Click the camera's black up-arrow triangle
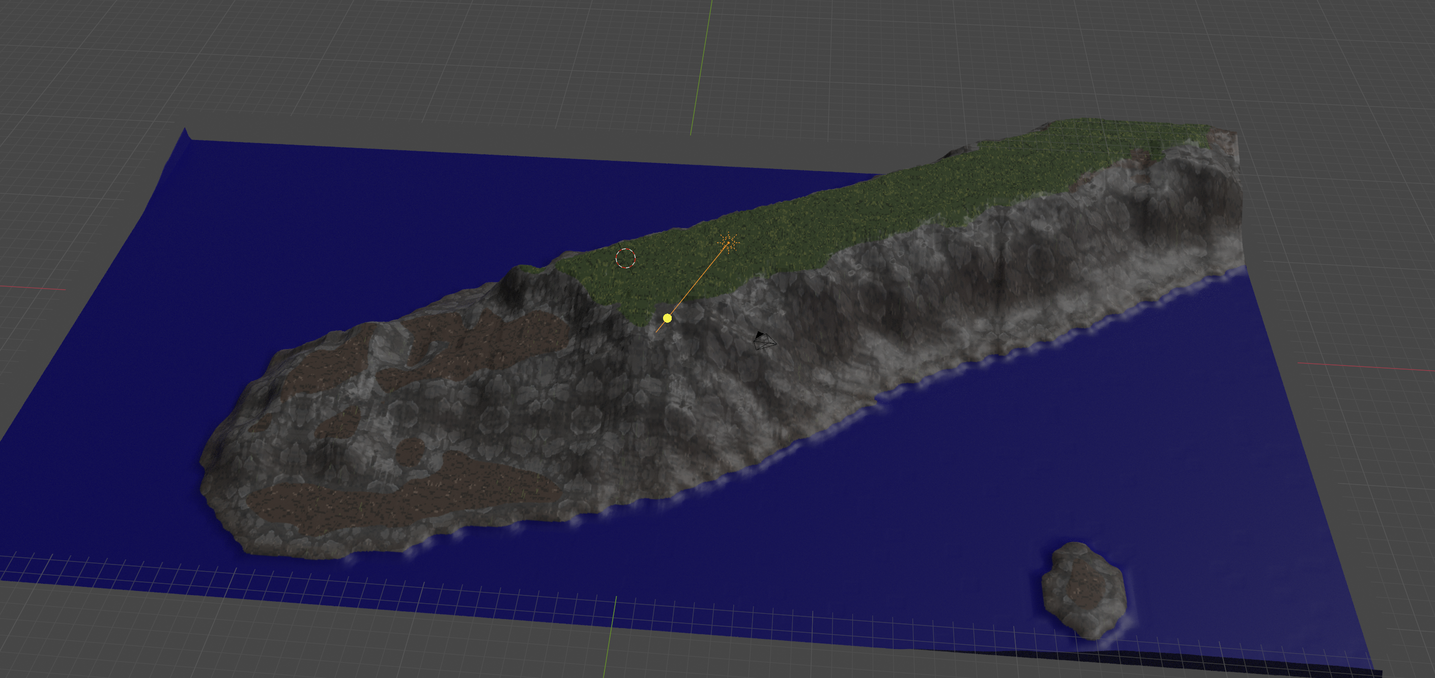The image size is (1435, 678). point(760,334)
